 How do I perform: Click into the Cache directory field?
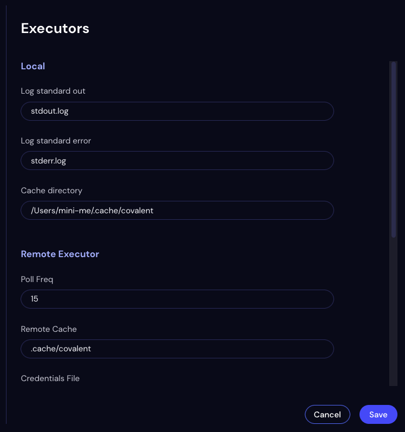178,211
